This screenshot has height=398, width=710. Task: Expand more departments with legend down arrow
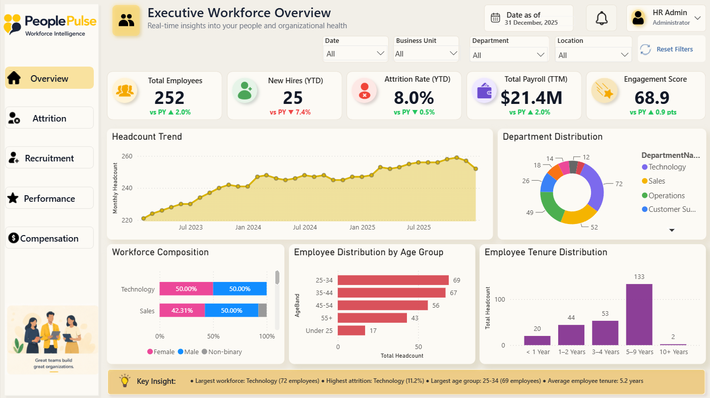[x=672, y=230]
